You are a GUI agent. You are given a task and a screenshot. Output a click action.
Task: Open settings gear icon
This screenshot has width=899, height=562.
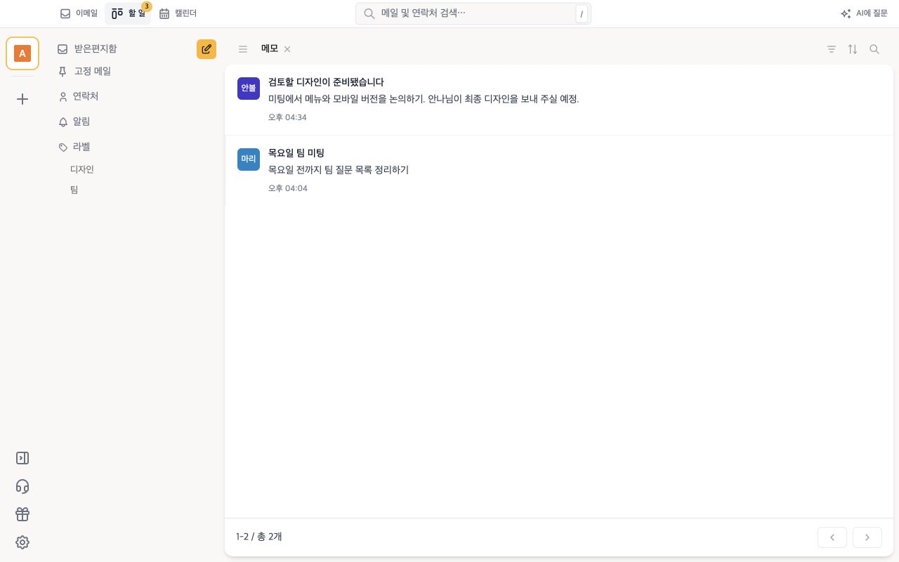click(22, 542)
